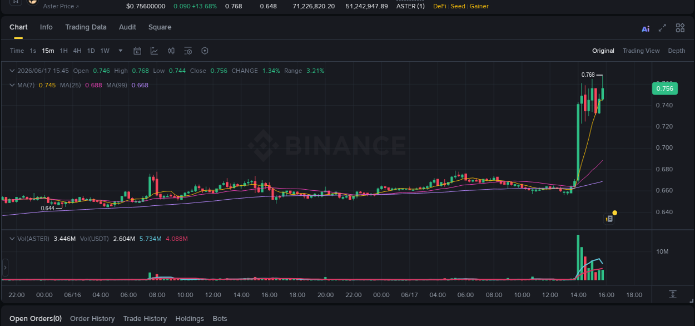The height and width of the screenshot is (326, 695).
Task: Select the 1W interval
Action: tap(105, 51)
